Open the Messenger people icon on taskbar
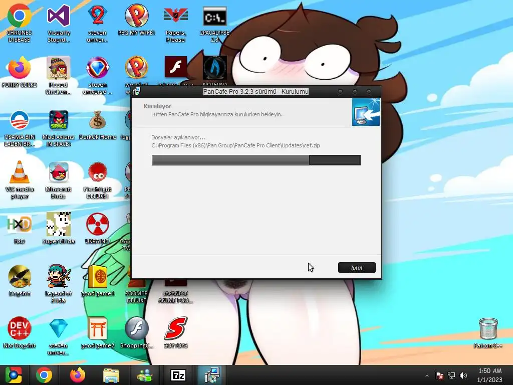 point(145,375)
